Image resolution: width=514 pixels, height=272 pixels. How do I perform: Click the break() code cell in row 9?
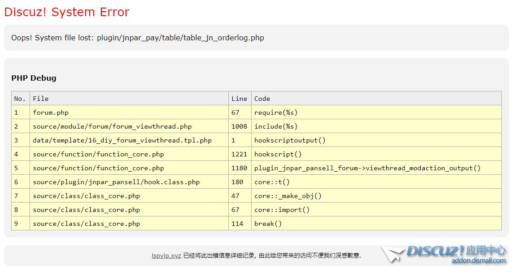[x=268, y=224]
